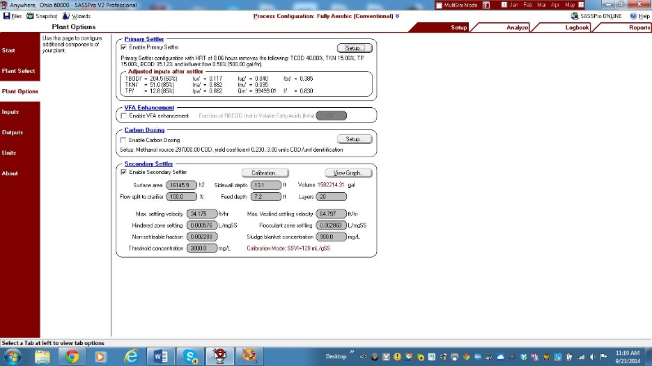Enable Carbon Dosing checkbox

124,140
